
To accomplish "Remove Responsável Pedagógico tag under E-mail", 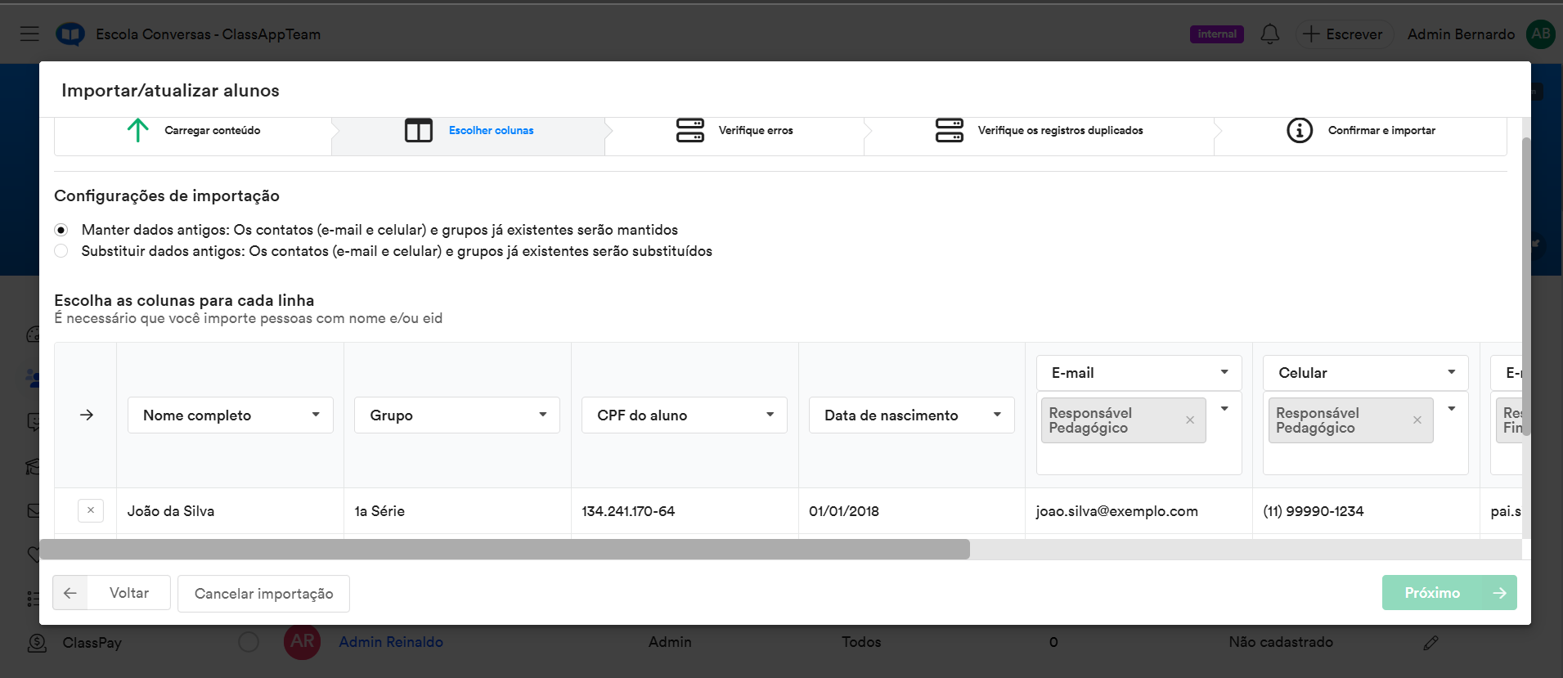I will point(1190,420).
